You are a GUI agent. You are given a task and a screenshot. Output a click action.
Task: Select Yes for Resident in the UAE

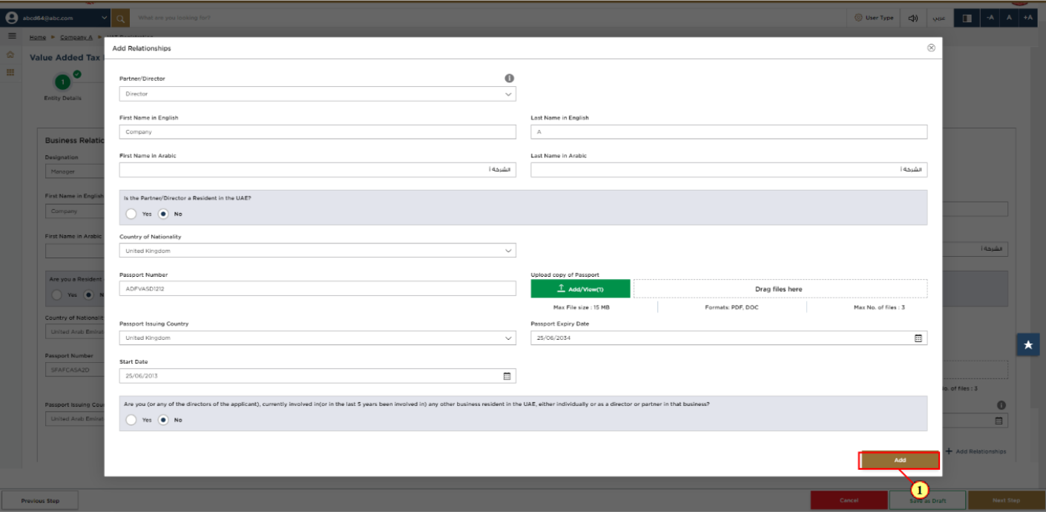click(x=131, y=214)
